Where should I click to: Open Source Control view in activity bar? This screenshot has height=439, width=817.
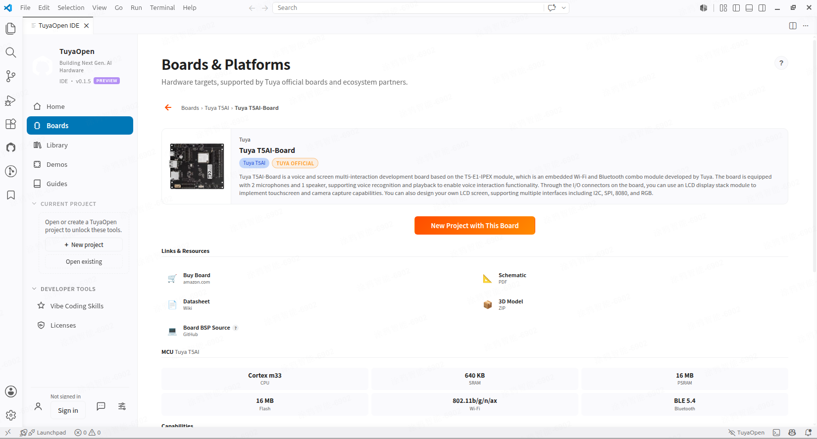pyautogui.click(x=11, y=76)
